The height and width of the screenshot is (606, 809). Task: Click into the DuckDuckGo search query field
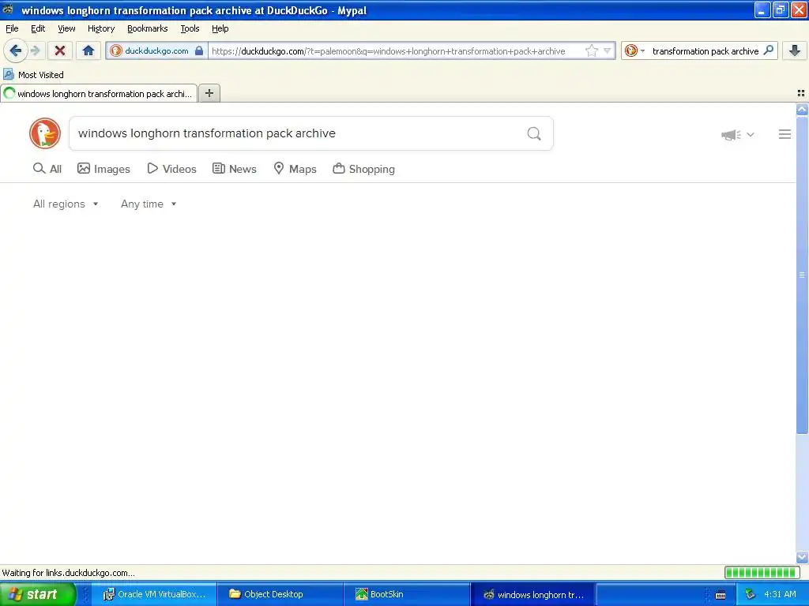tap(297, 133)
